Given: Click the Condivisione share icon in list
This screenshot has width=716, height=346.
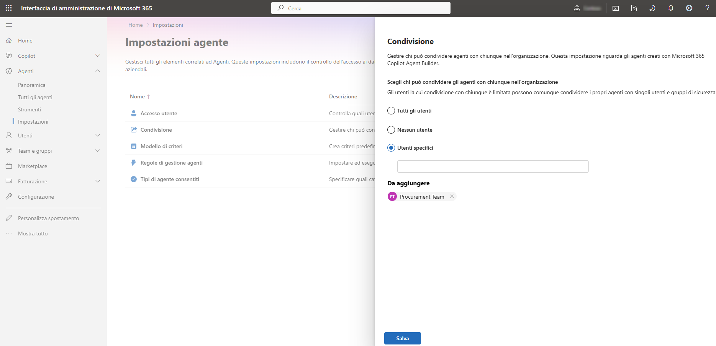Looking at the screenshot, I should click(134, 130).
